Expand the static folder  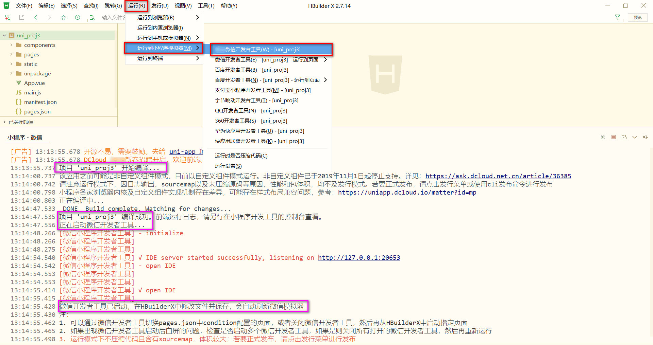[11, 64]
